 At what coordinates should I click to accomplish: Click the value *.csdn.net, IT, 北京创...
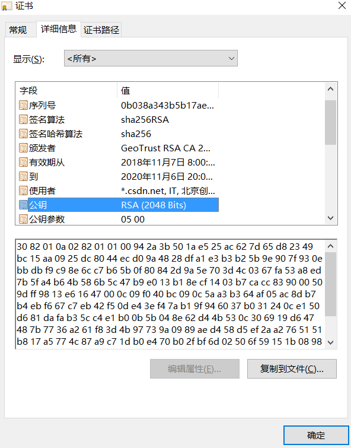pos(168,191)
